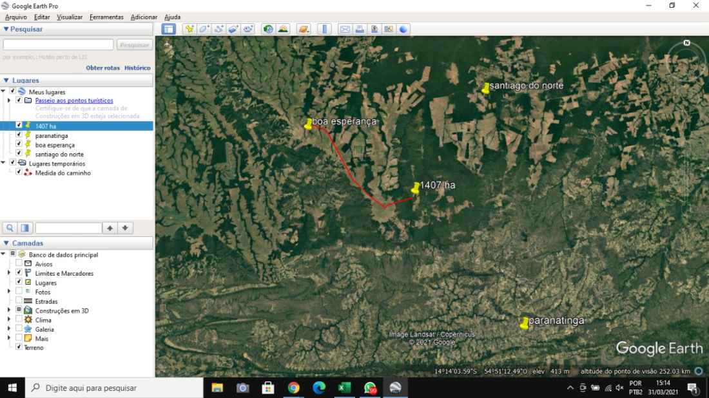Screen dimensions: 709x398
Task: Uncheck the 1407 ha placemark checkbox
Action: (19, 125)
